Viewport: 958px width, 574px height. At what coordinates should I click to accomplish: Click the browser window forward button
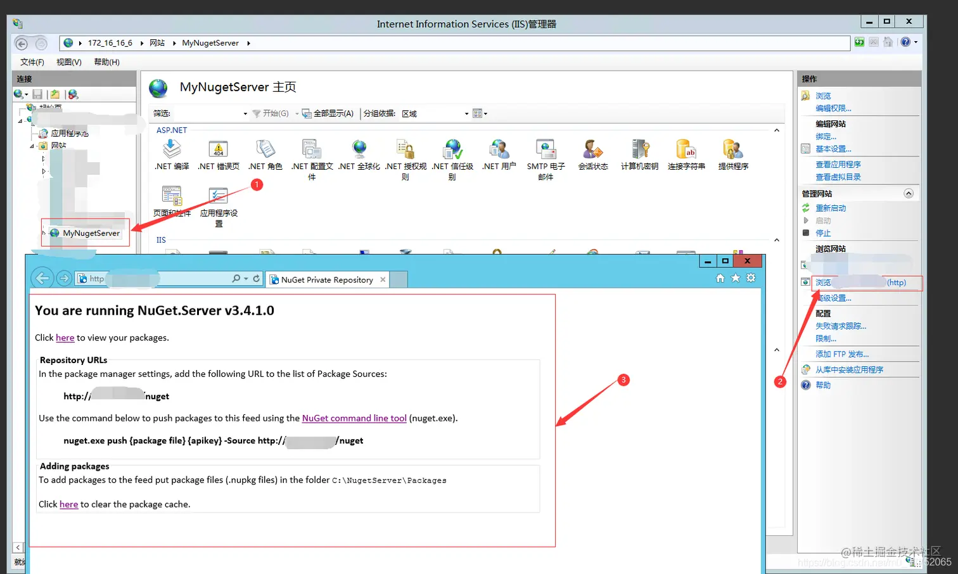click(x=64, y=278)
